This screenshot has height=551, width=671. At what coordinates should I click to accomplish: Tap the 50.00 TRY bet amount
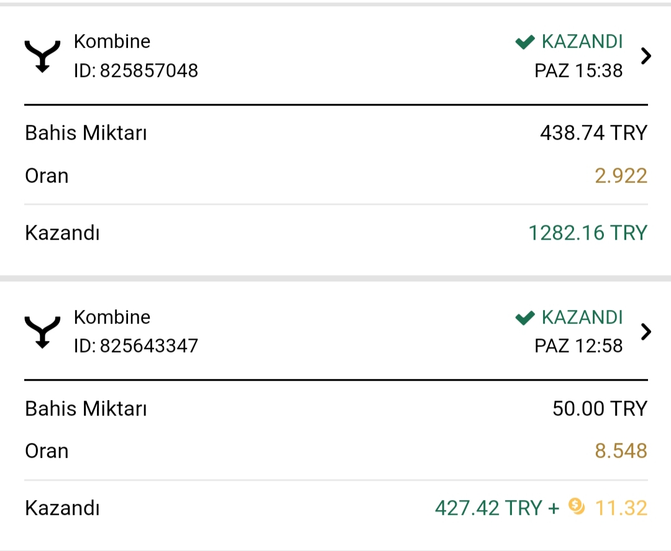(600, 408)
